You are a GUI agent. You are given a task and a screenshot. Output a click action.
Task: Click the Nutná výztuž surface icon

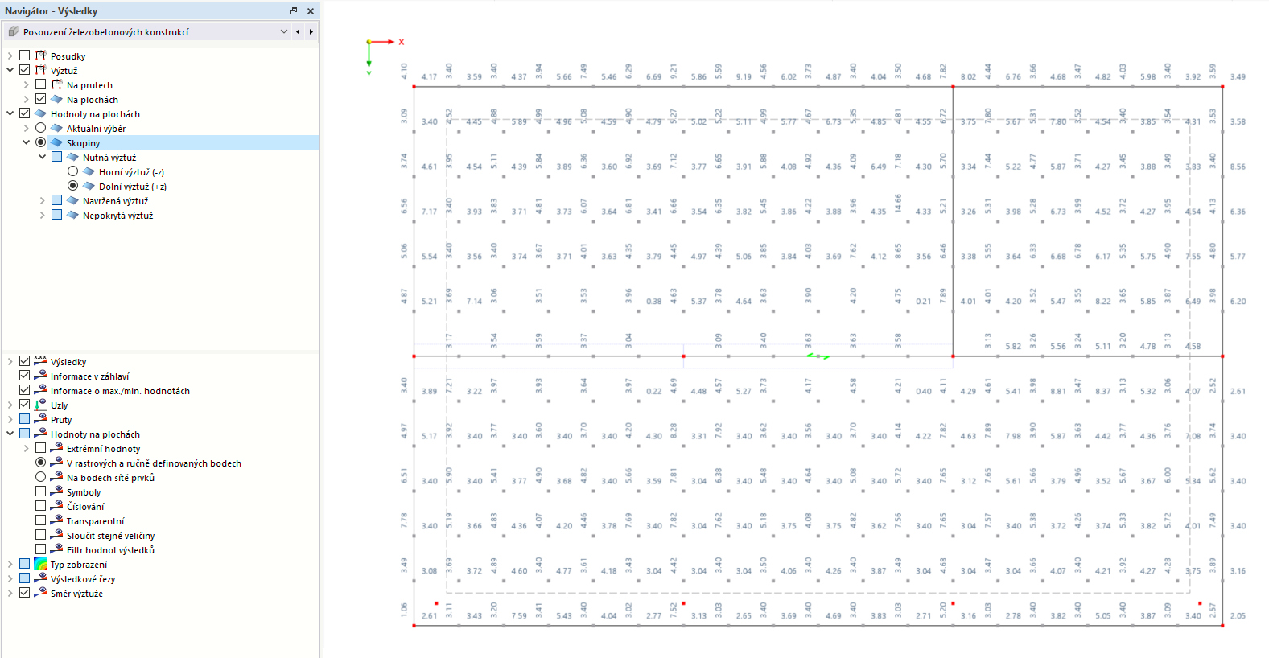coord(72,157)
